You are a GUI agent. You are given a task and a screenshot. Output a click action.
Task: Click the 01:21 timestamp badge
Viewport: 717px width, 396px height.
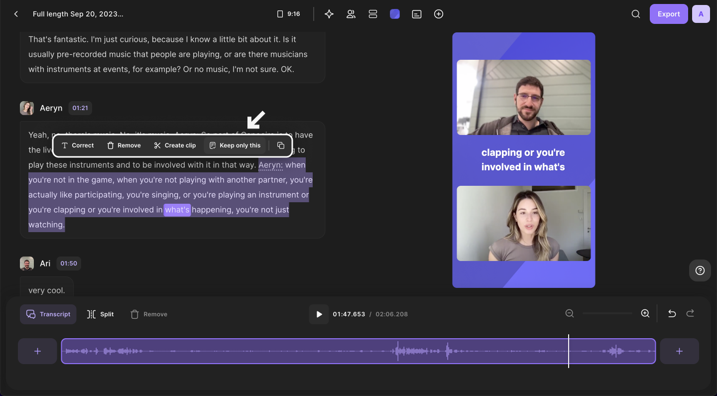click(80, 108)
